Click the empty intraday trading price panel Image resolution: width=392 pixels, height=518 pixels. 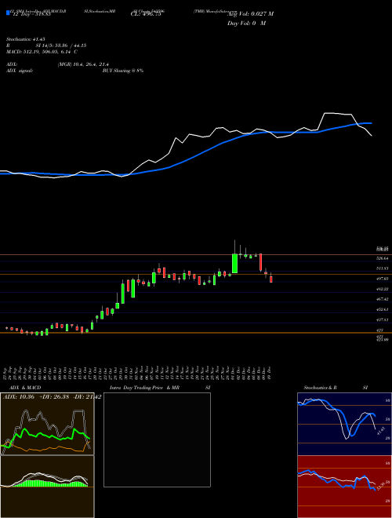click(x=157, y=440)
